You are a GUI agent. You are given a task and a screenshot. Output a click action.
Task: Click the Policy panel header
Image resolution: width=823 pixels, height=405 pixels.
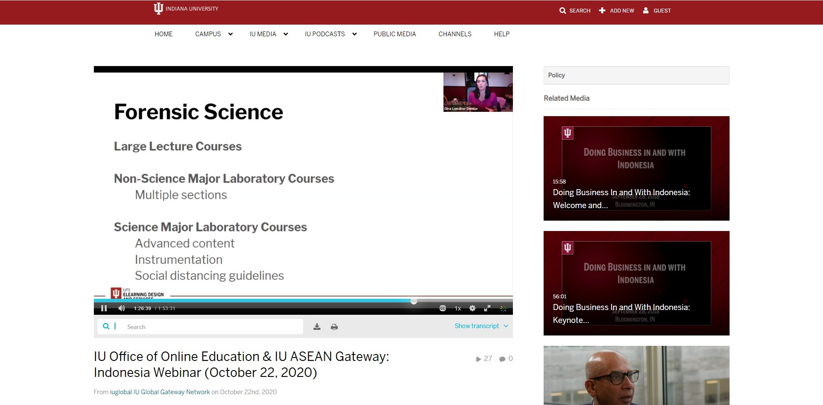click(x=636, y=75)
